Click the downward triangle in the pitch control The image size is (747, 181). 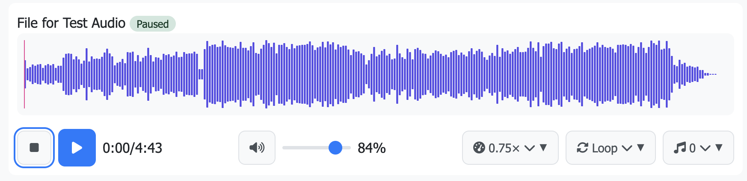[719, 148]
